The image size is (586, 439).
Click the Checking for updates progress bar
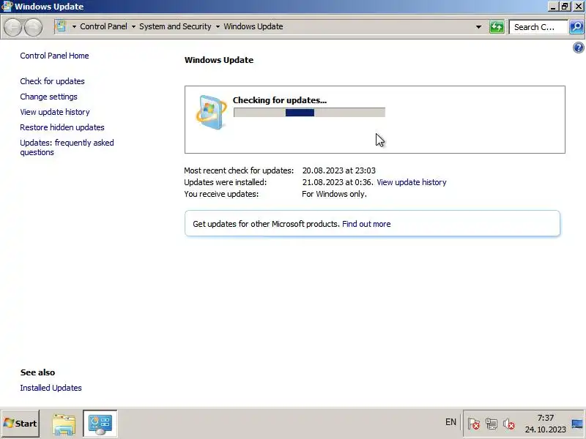tap(309, 113)
